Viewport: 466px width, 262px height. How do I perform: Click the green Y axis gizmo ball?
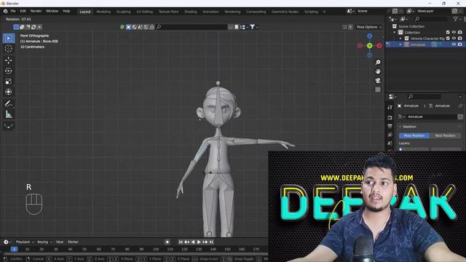(369, 46)
